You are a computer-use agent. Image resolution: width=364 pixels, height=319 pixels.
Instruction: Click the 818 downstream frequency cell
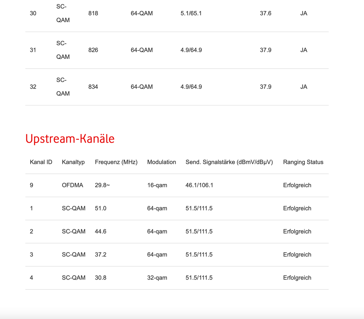[x=93, y=14]
